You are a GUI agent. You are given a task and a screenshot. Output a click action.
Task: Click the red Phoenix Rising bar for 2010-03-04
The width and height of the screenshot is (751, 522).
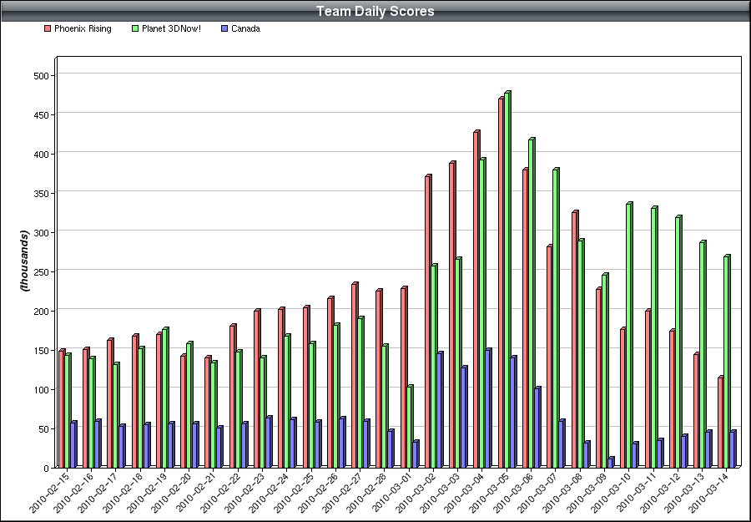476,299
